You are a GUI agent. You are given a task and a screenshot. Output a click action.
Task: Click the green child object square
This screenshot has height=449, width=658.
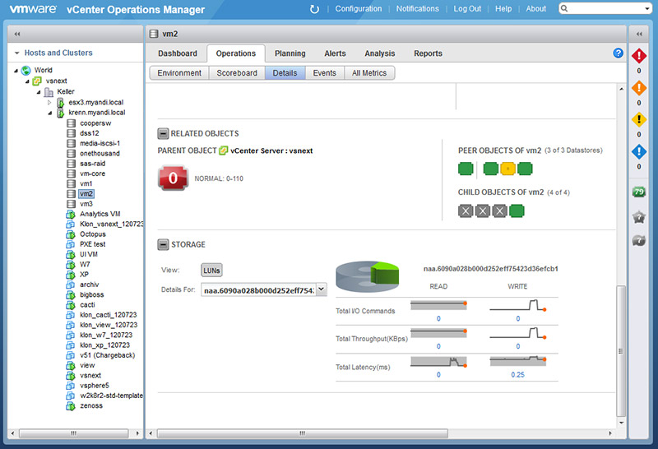point(517,211)
